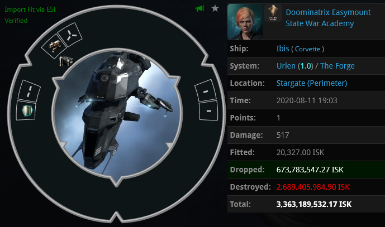Click the star favorite icon
This screenshot has width=385, height=227.
click(215, 8)
